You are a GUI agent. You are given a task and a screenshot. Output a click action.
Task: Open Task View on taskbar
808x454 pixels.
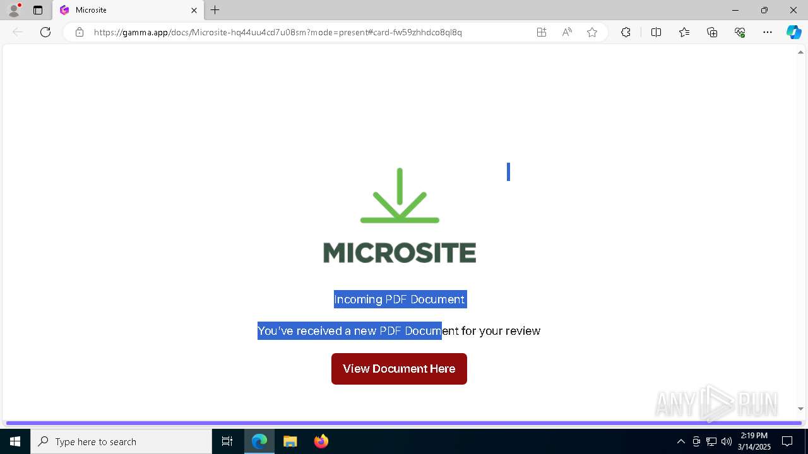point(227,441)
